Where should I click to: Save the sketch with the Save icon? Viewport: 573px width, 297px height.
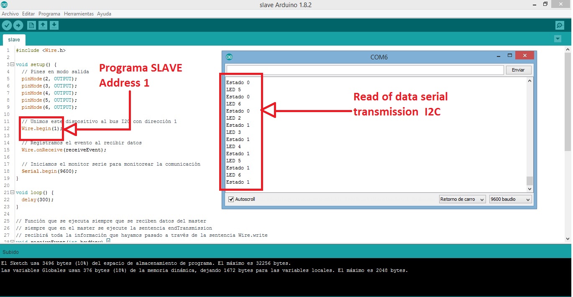(x=54, y=26)
